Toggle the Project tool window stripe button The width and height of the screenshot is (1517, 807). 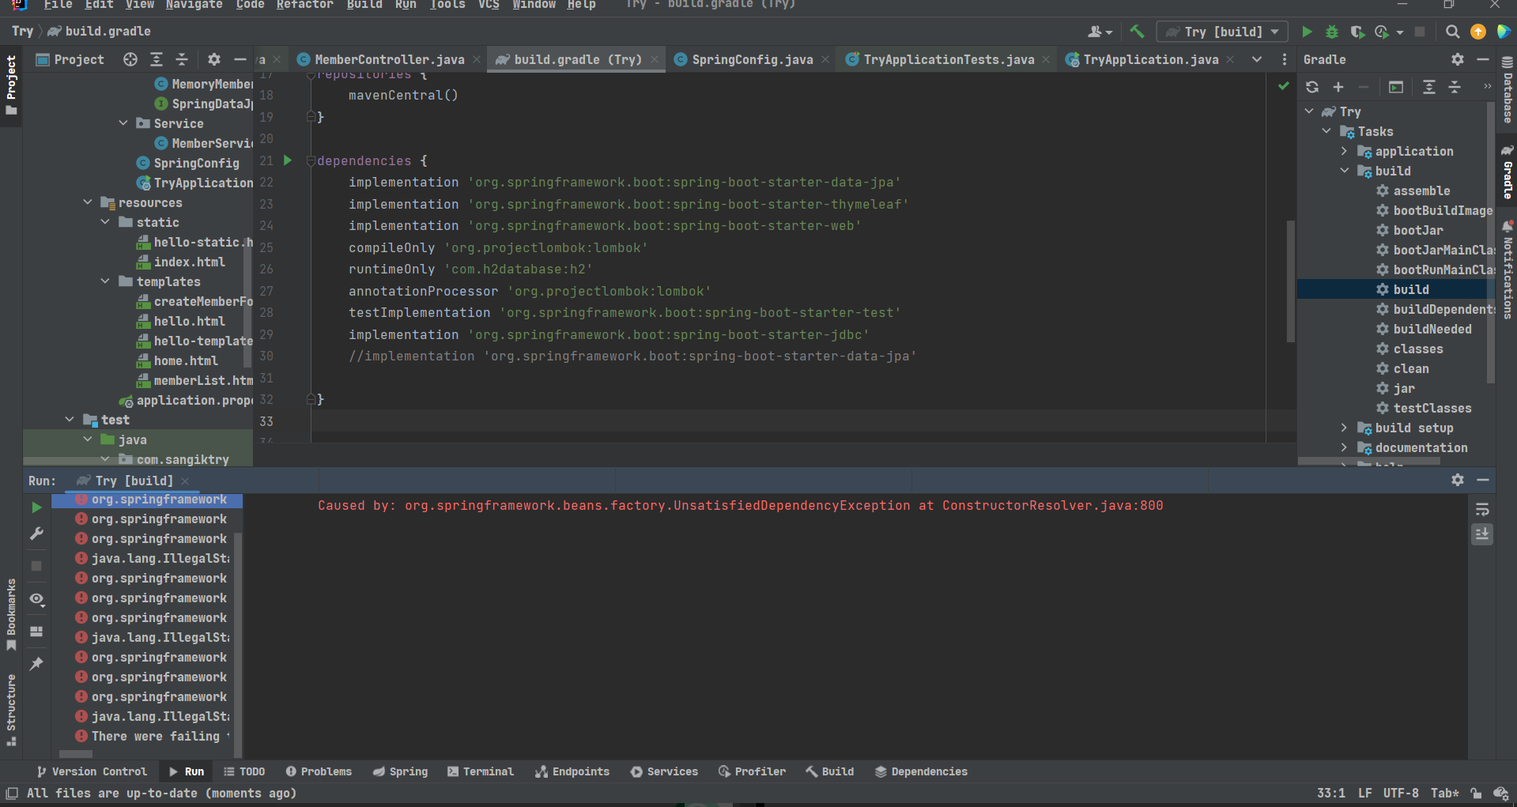11,85
